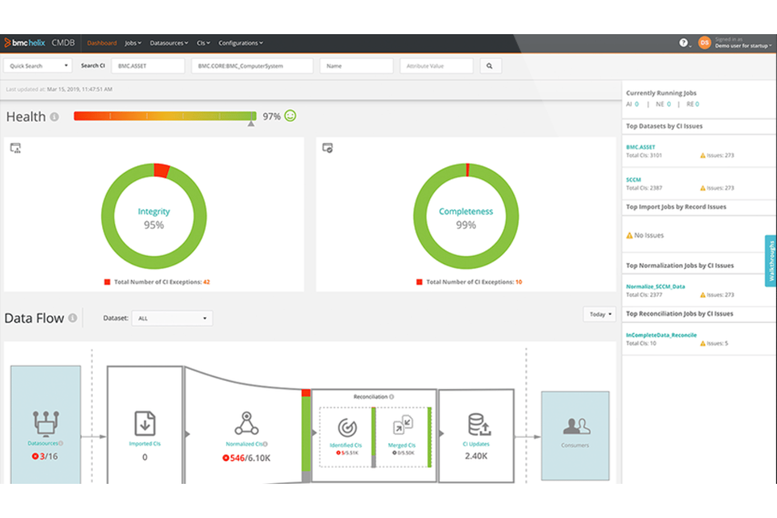The height and width of the screenshot is (518, 777).
Task: Click the InCompleteData_Reconcile warning icon
Action: tap(703, 343)
